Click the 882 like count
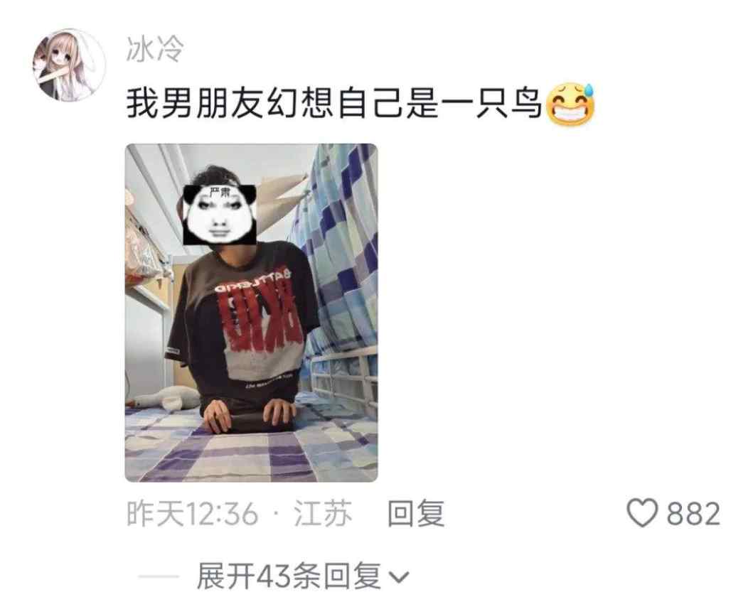Screen dimensions: 753x614 pos(693,514)
